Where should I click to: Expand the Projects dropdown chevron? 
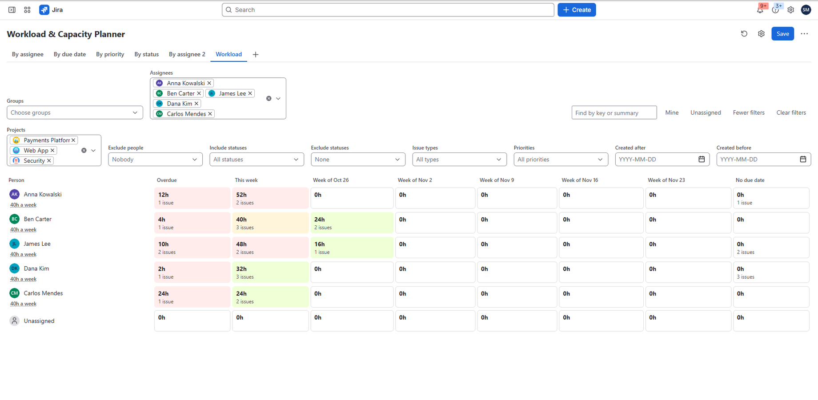93,151
